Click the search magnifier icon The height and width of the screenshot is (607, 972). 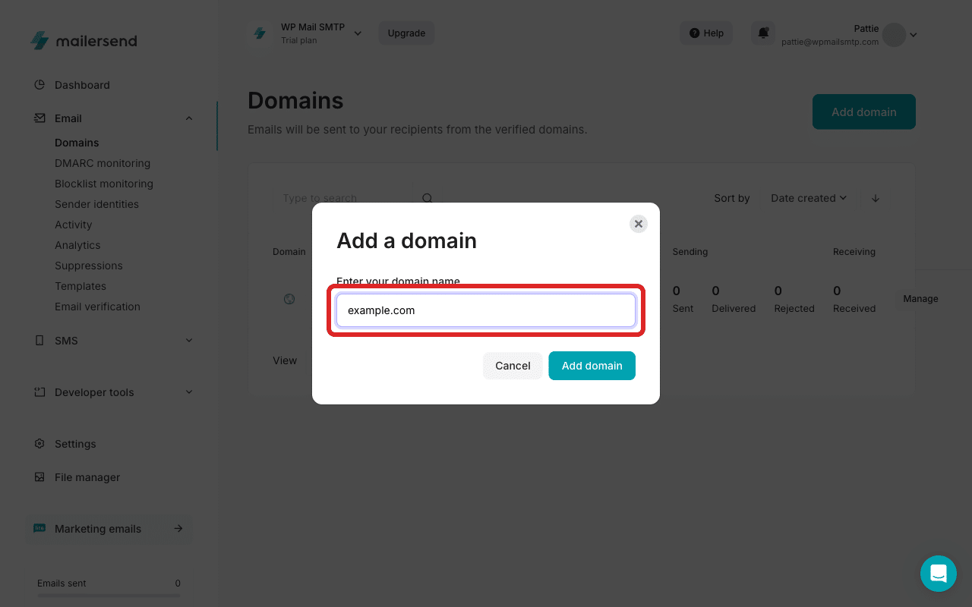427,197
